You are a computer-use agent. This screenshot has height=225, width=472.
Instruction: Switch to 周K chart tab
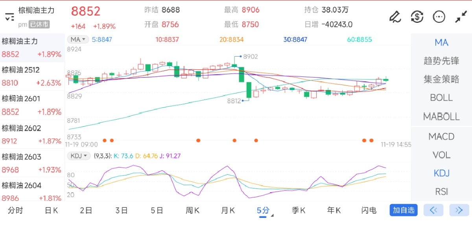coord(192,210)
